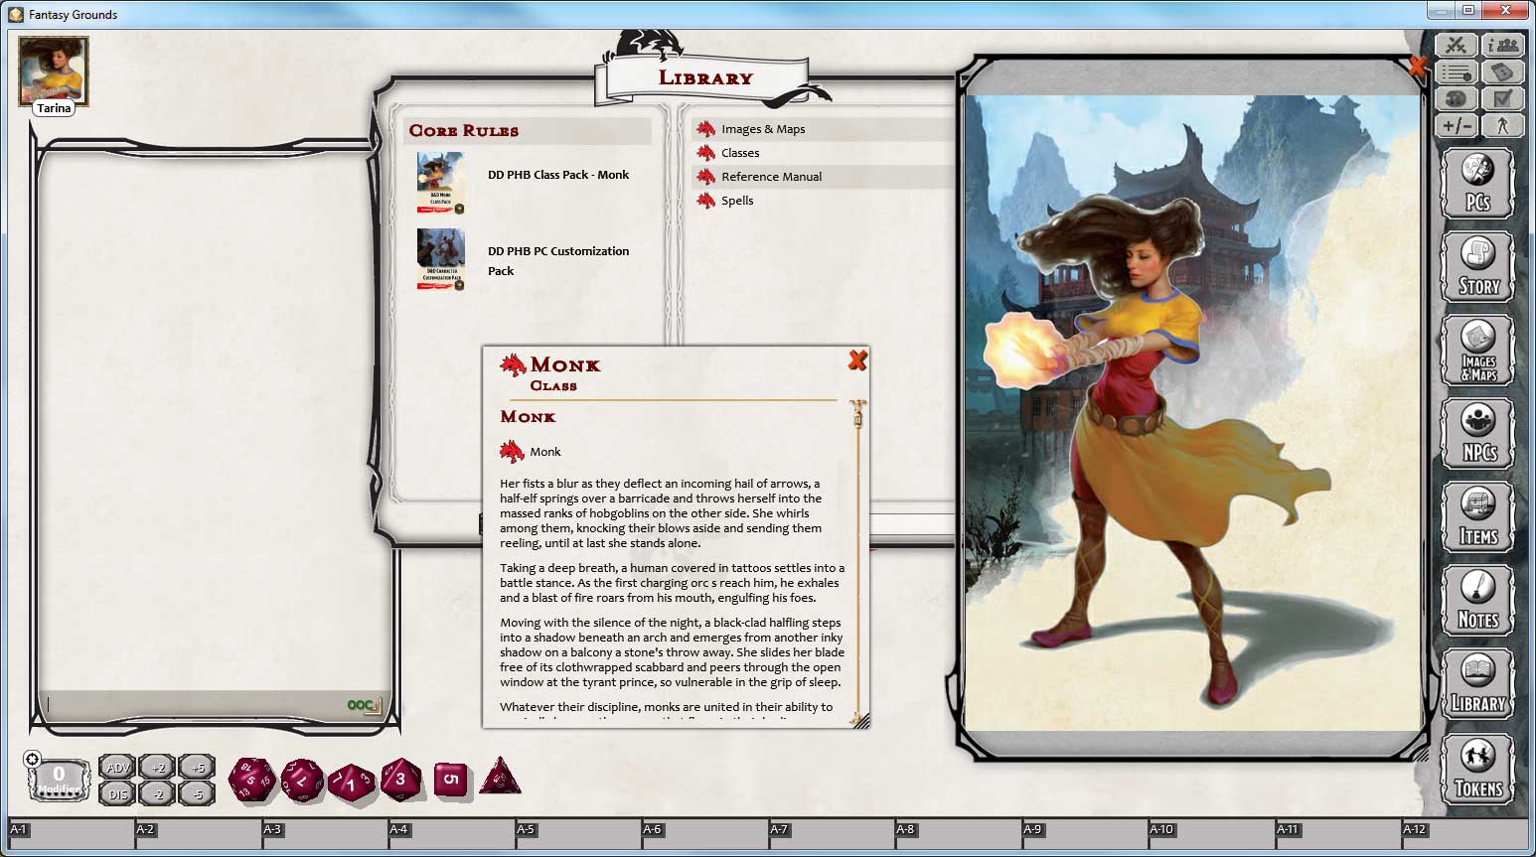Open the Items panel
The width and height of the screenshot is (1536, 857).
[x=1478, y=517]
